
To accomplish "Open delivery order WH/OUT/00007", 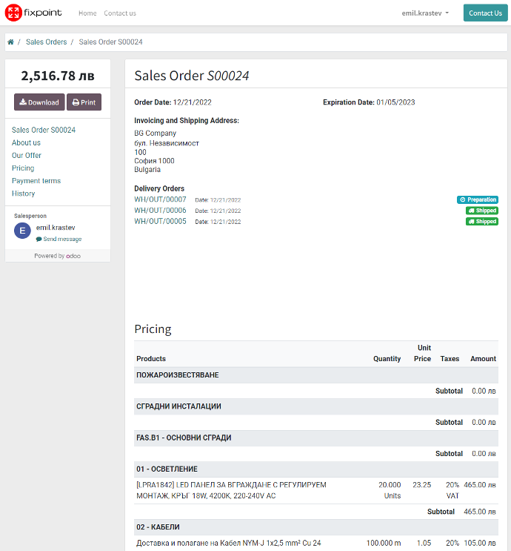I will click(x=160, y=199).
